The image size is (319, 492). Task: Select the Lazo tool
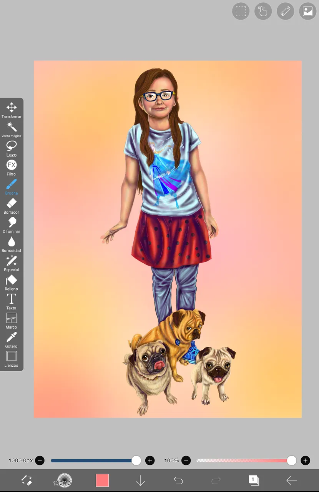pyautogui.click(x=12, y=148)
